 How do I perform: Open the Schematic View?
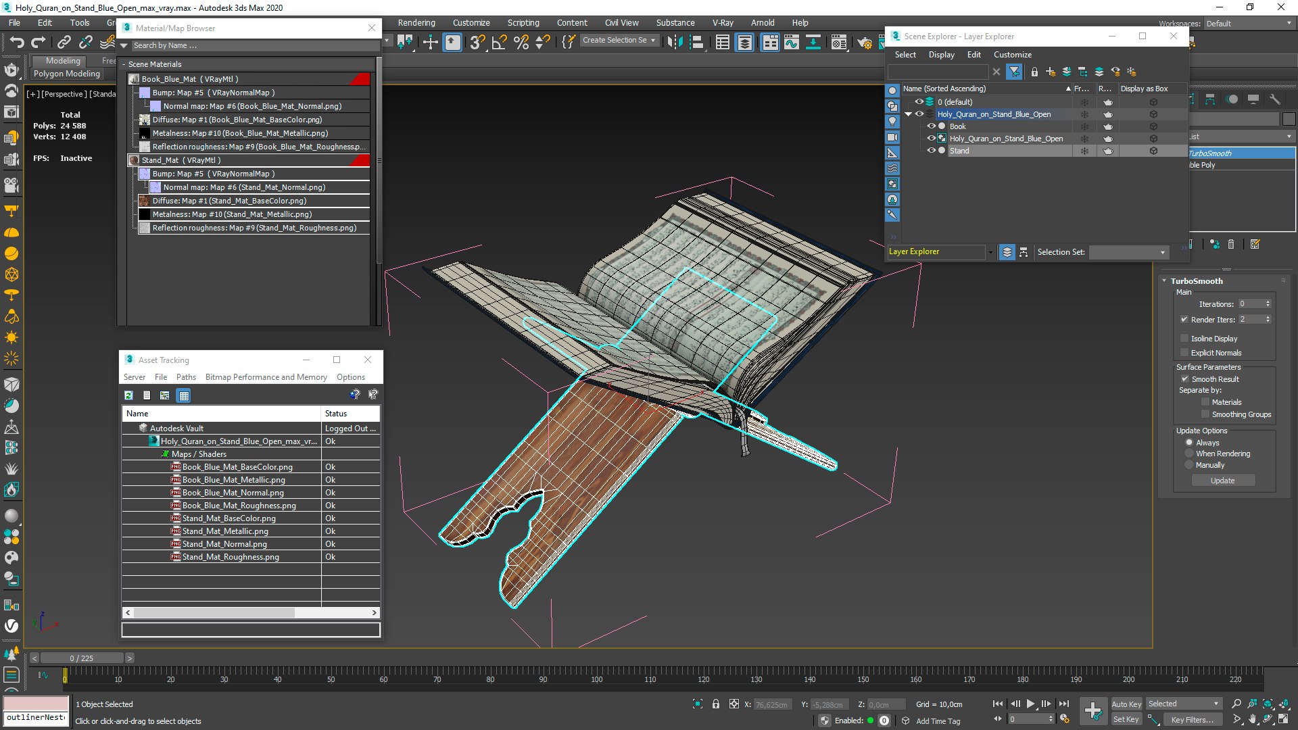point(813,43)
